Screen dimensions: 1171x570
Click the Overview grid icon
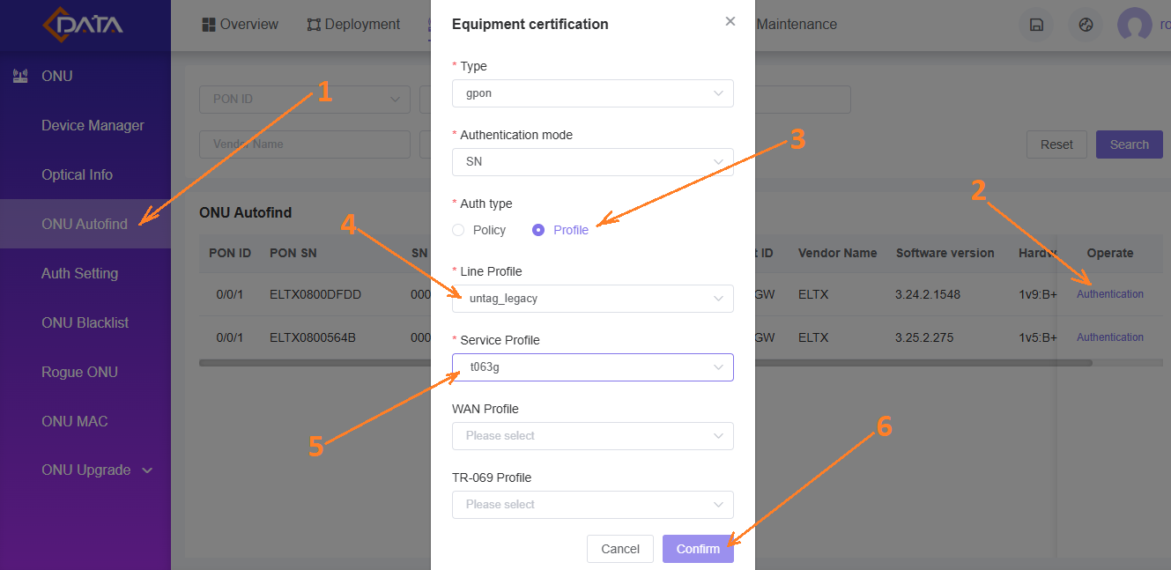tap(209, 25)
